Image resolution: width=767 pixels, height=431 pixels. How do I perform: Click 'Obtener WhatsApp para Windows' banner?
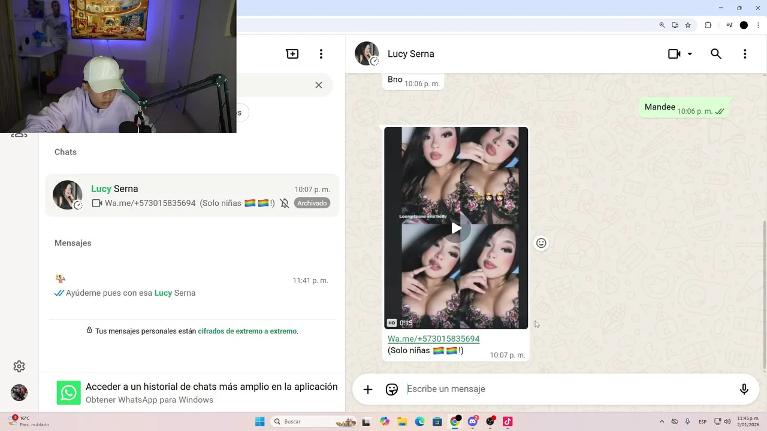pyautogui.click(x=192, y=393)
